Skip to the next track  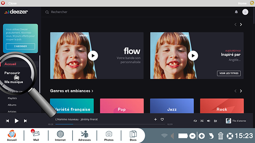pos(25,121)
